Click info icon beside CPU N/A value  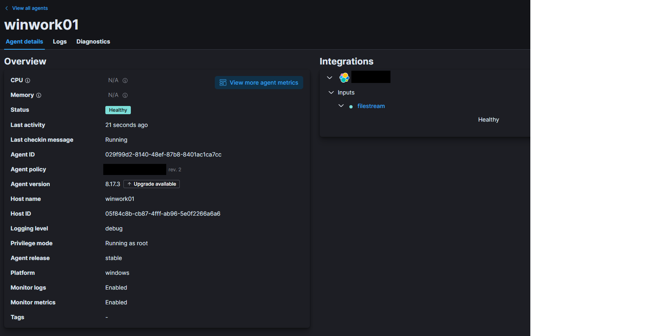click(125, 81)
